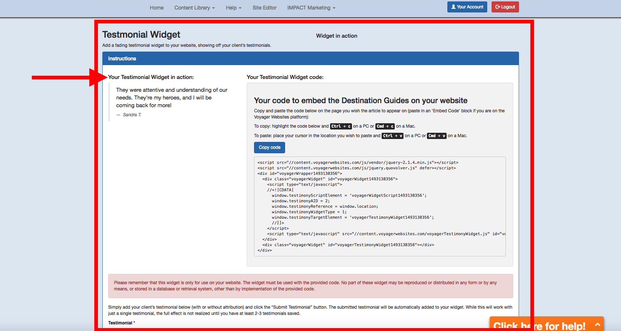Click the 'Your Testimonial Widget in action:' heading
The width and height of the screenshot is (621, 331).
pos(151,77)
